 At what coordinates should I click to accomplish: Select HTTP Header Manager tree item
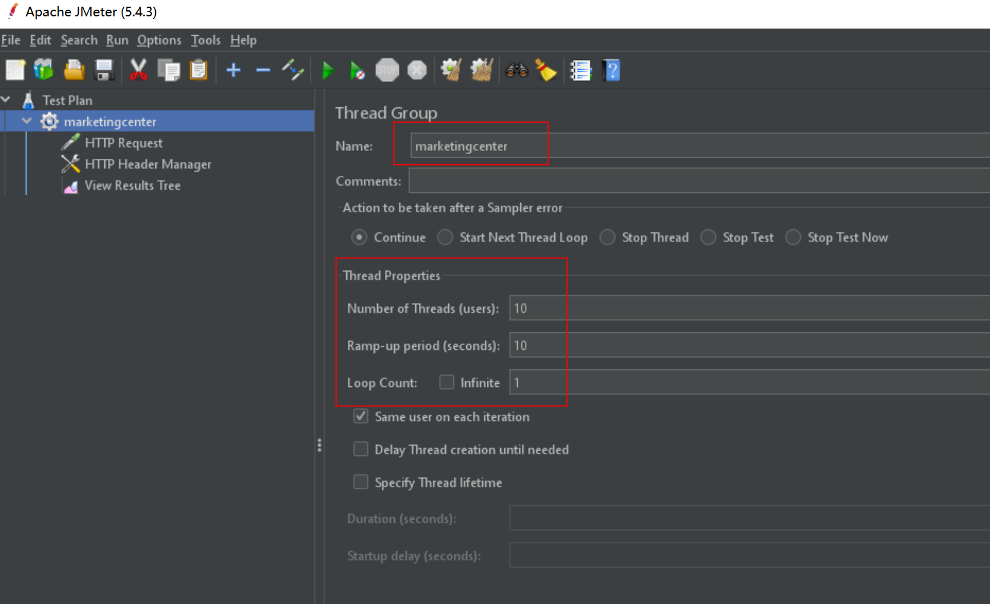[148, 164]
